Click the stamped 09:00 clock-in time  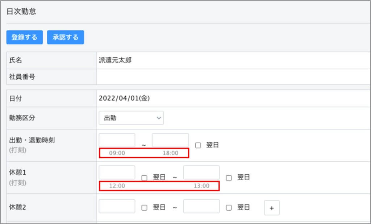click(117, 153)
